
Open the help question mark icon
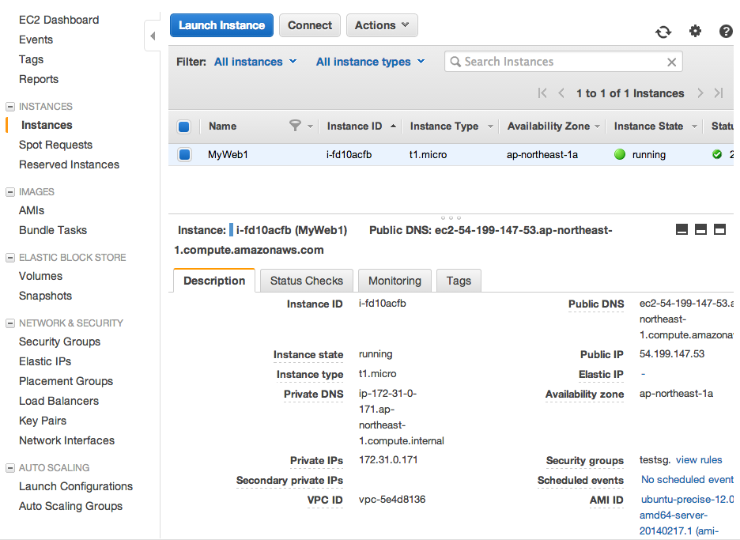pos(725,31)
